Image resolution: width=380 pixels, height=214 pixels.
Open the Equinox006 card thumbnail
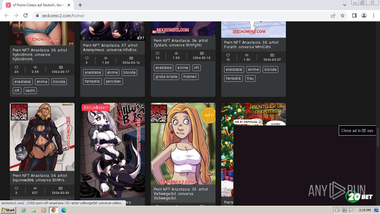click(x=42, y=137)
